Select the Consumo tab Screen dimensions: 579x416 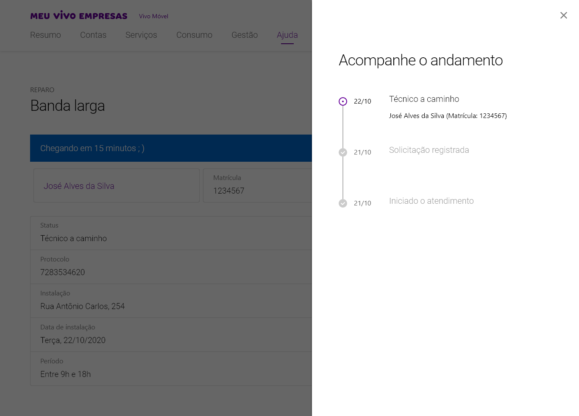(x=194, y=35)
